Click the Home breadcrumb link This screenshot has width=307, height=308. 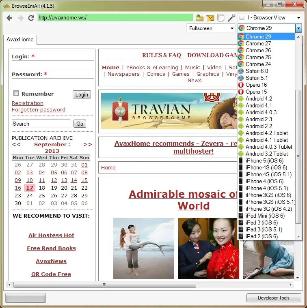(108, 167)
